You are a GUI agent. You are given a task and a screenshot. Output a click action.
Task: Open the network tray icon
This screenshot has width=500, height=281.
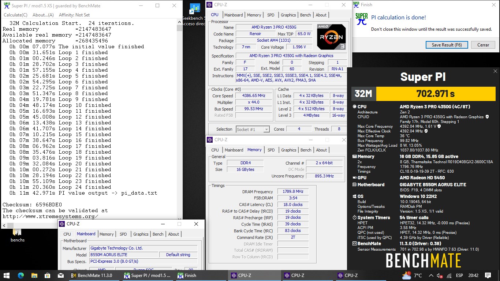449,276
